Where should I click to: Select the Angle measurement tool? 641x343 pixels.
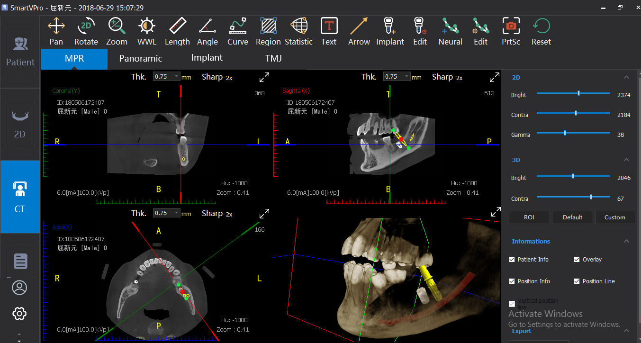pyautogui.click(x=208, y=31)
